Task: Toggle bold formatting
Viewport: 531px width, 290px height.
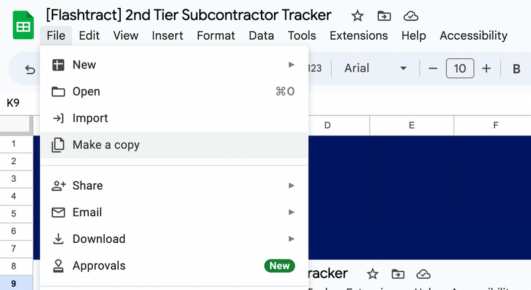Action: 516,68
